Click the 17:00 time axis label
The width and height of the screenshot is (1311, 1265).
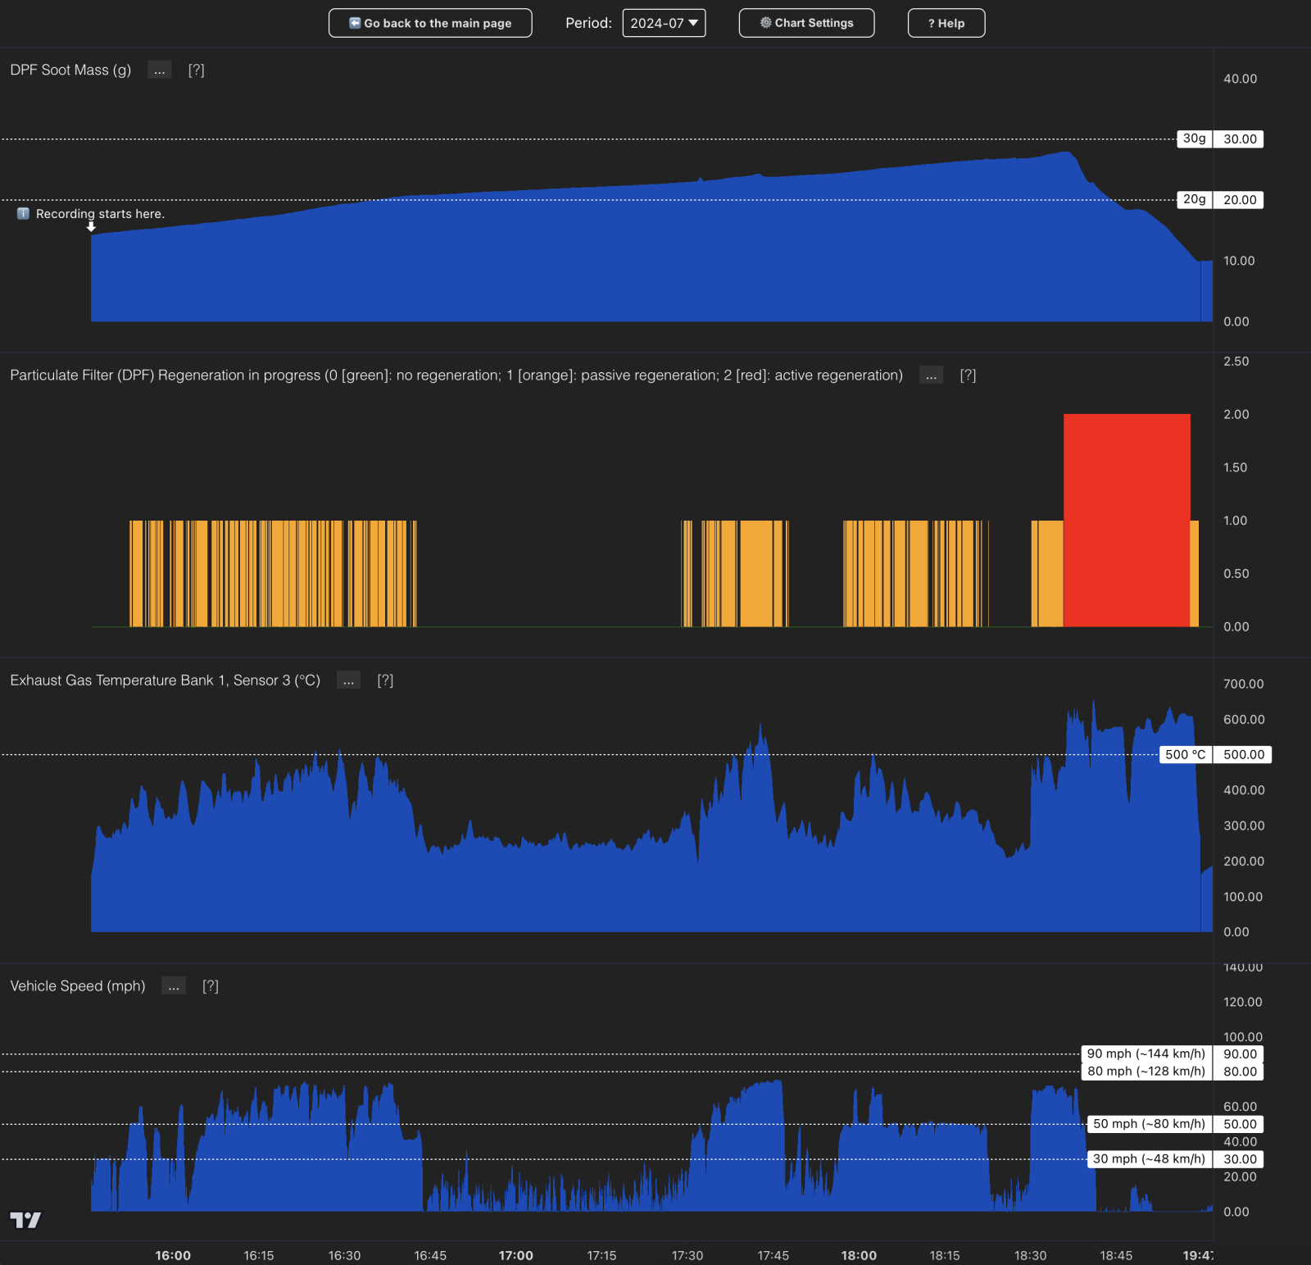pyautogui.click(x=516, y=1255)
